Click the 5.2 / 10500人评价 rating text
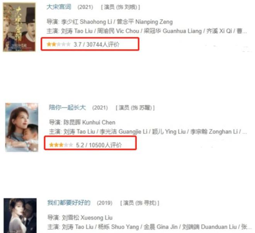The height and width of the screenshot is (233, 255). tap(99, 145)
